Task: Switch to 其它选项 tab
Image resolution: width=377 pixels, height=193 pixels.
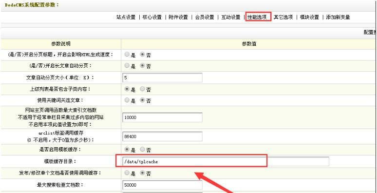Action: (283, 18)
